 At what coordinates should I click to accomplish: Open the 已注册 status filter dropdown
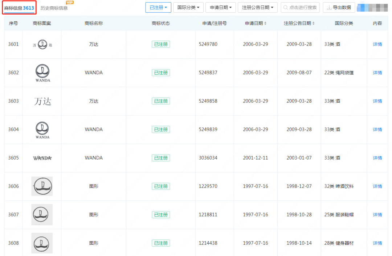pyautogui.click(x=158, y=8)
